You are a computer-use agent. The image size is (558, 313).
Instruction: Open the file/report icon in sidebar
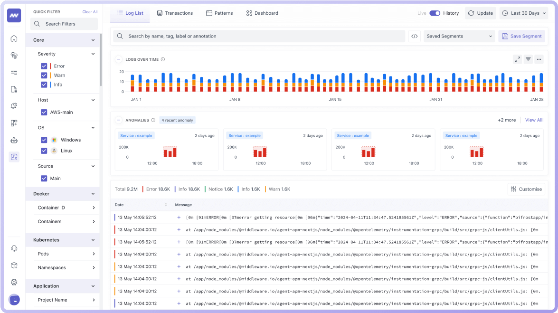tap(14, 89)
